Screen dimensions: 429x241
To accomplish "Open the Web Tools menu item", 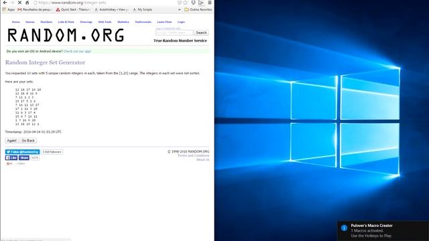I will point(105,22).
